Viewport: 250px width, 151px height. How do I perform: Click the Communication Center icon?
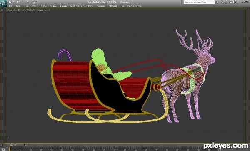click(226, 2)
